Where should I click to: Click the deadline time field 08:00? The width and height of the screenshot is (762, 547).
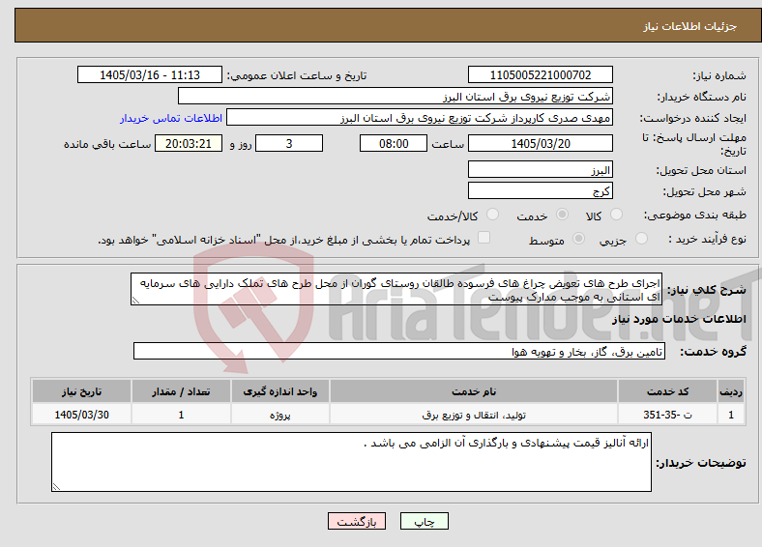[x=394, y=143]
